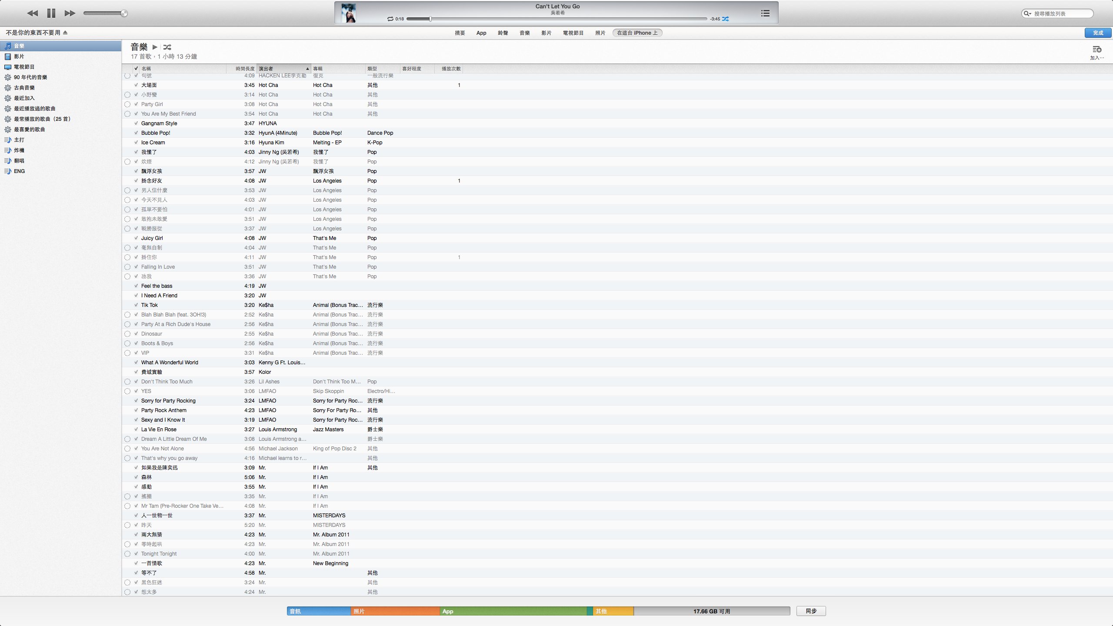1113x626 pixels.
Task: Select the Sexy and I Know It row
Action: coord(617,420)
